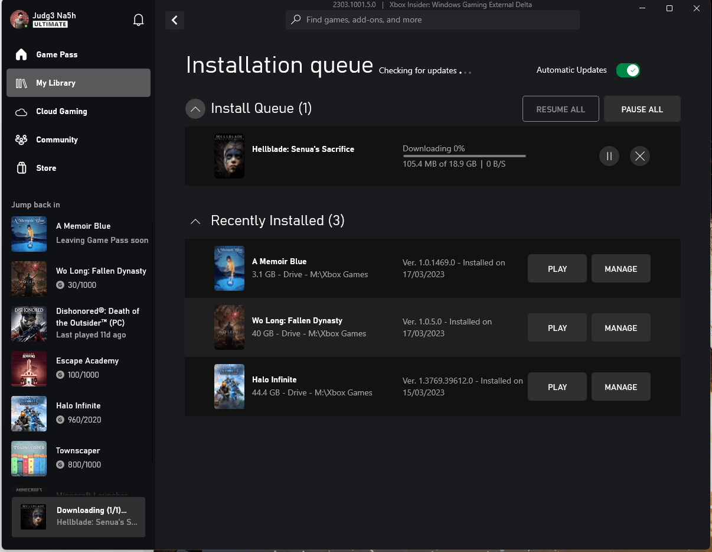Go to Community section

point(79,139)
